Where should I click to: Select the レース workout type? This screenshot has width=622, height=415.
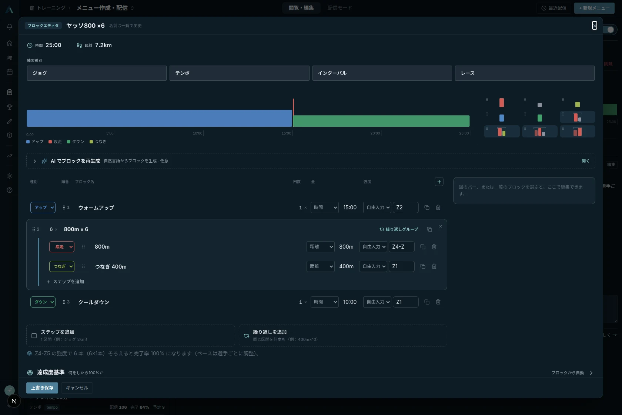525,73
